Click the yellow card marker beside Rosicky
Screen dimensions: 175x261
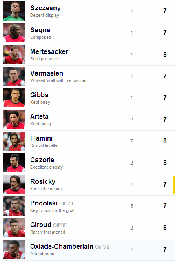point(174,185)
